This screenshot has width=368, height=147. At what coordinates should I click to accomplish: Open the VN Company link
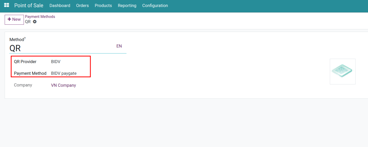pyautogui.click(x=63, y=85)
